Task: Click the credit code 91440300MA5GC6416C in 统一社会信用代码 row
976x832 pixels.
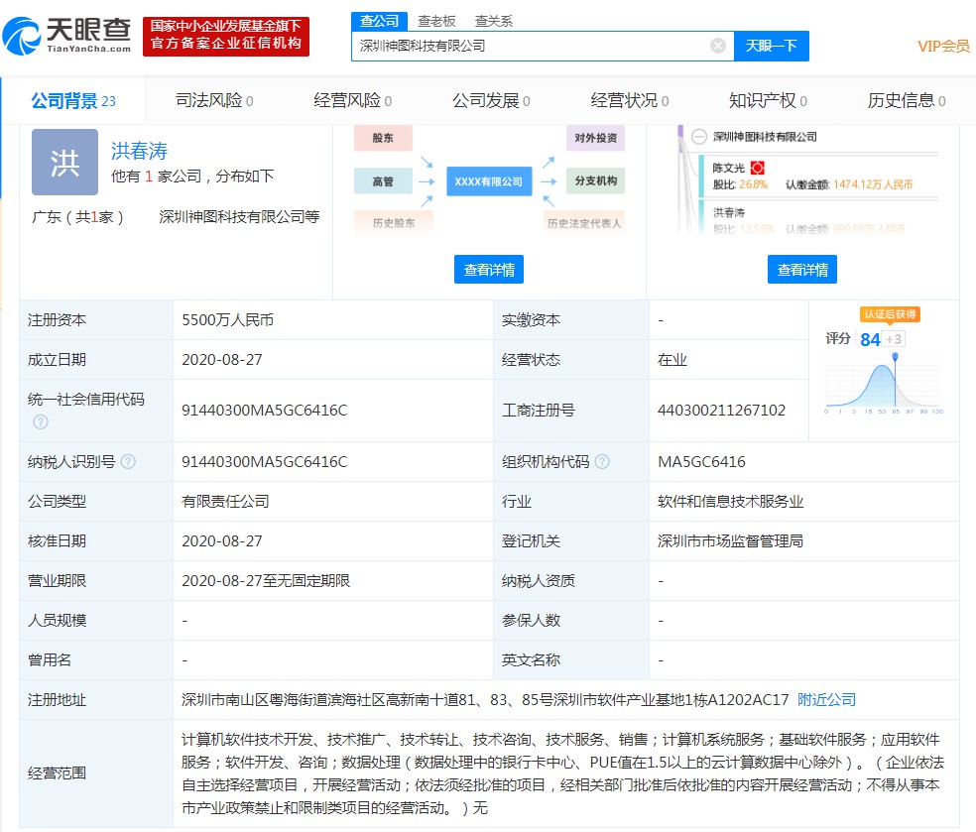Action: 265,411
